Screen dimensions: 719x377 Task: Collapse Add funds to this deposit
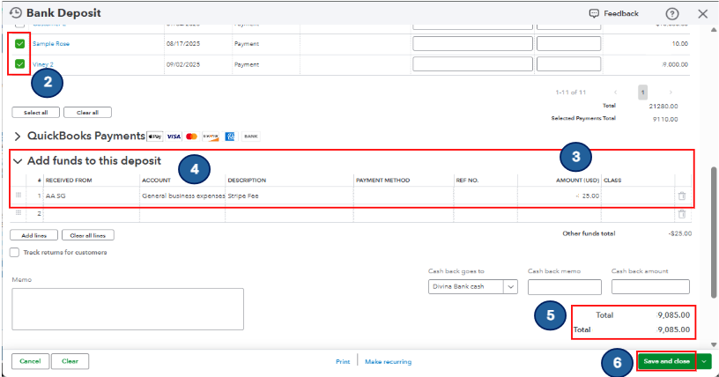(18, 161)
